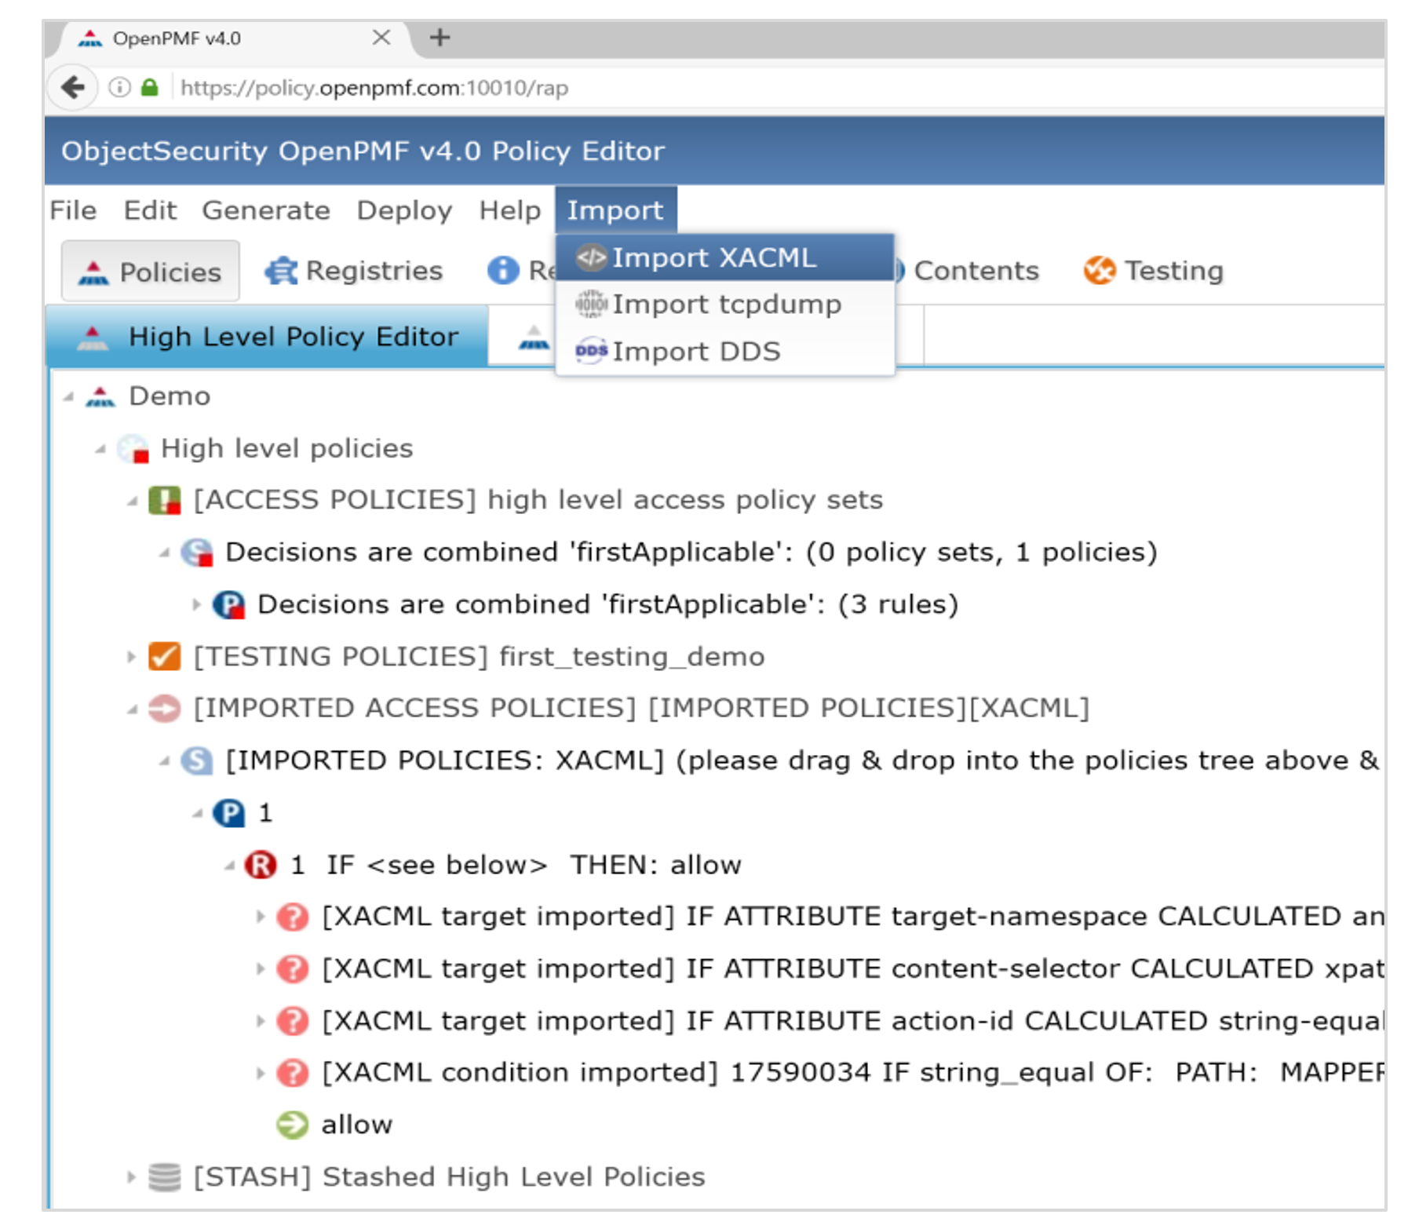This screenshot has height=1229, width=1408.
Task: Click the blue info icon next to Registries
Action: [x=503, y=271]
